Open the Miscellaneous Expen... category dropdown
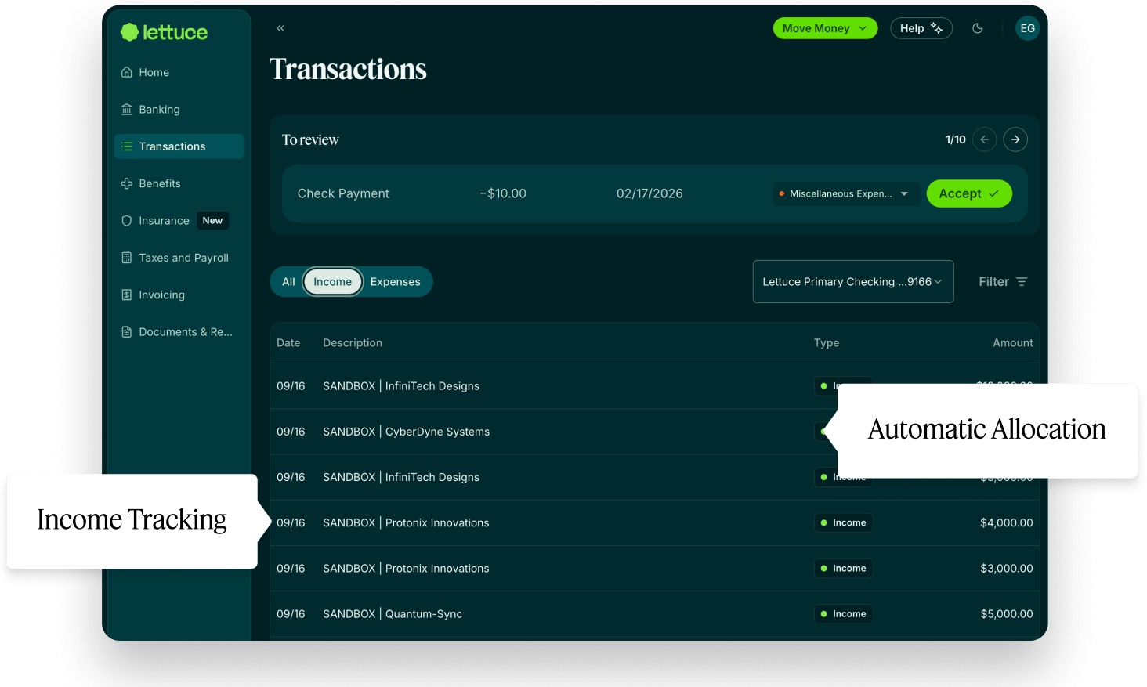 tap(846, 193)
